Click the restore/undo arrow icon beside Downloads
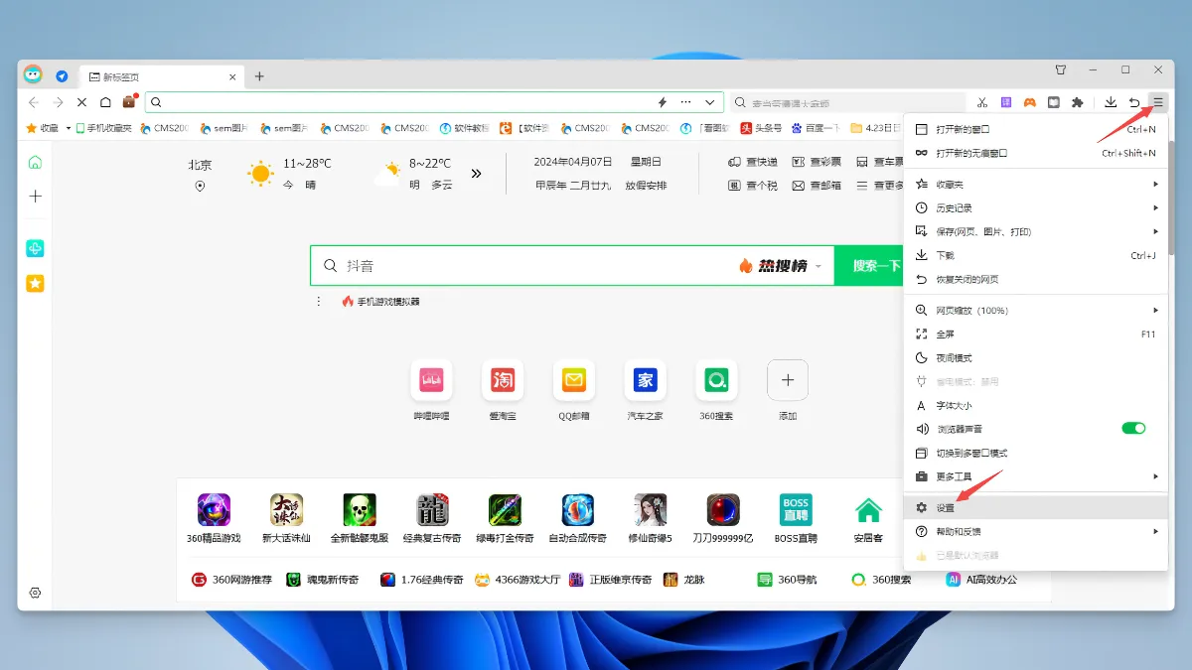This screenshot has height=670, width=1192. [1132, 102]
